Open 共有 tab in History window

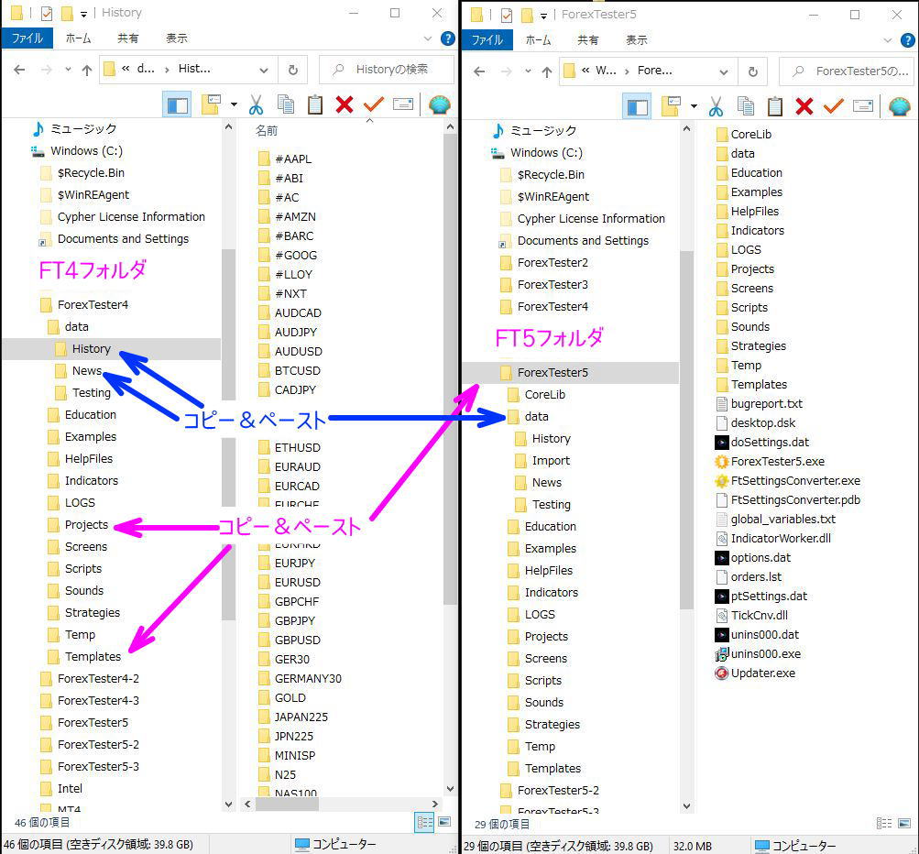[127, 38]
